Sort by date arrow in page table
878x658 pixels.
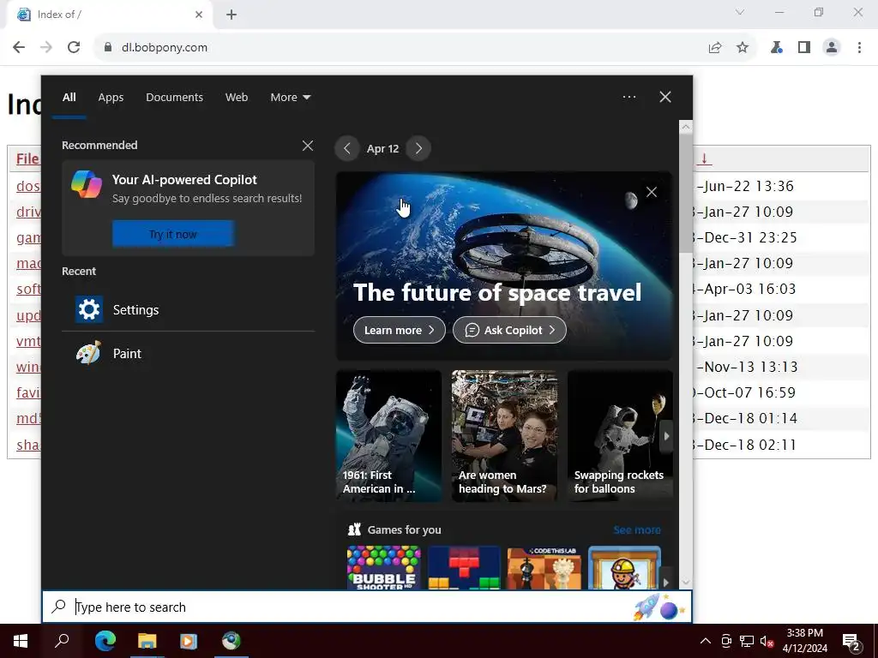[704, 159]
